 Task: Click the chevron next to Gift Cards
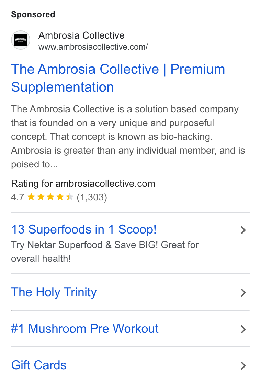[x=243, y=366]
